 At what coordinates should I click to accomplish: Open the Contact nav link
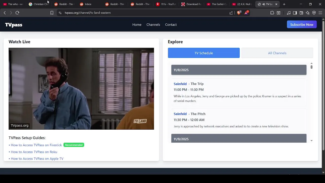(x=171, y=25)
